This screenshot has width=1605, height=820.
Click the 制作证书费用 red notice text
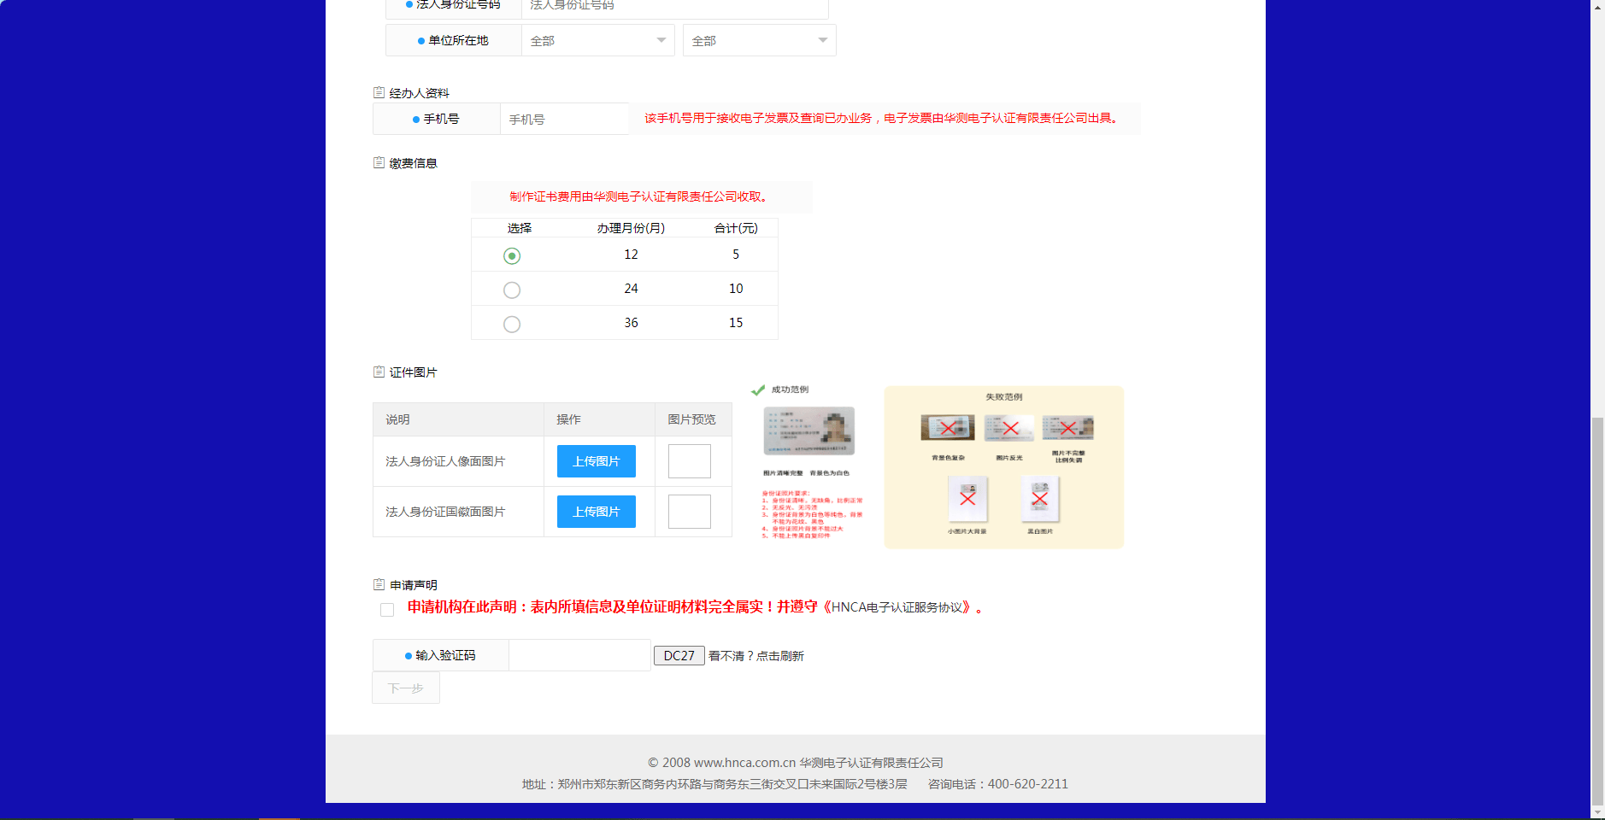(x=641, y=196)
